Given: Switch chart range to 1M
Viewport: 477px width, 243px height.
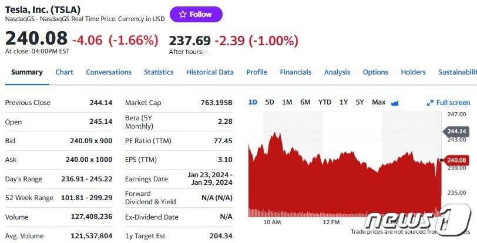Looking at the screenshot, I should (287, 102).
